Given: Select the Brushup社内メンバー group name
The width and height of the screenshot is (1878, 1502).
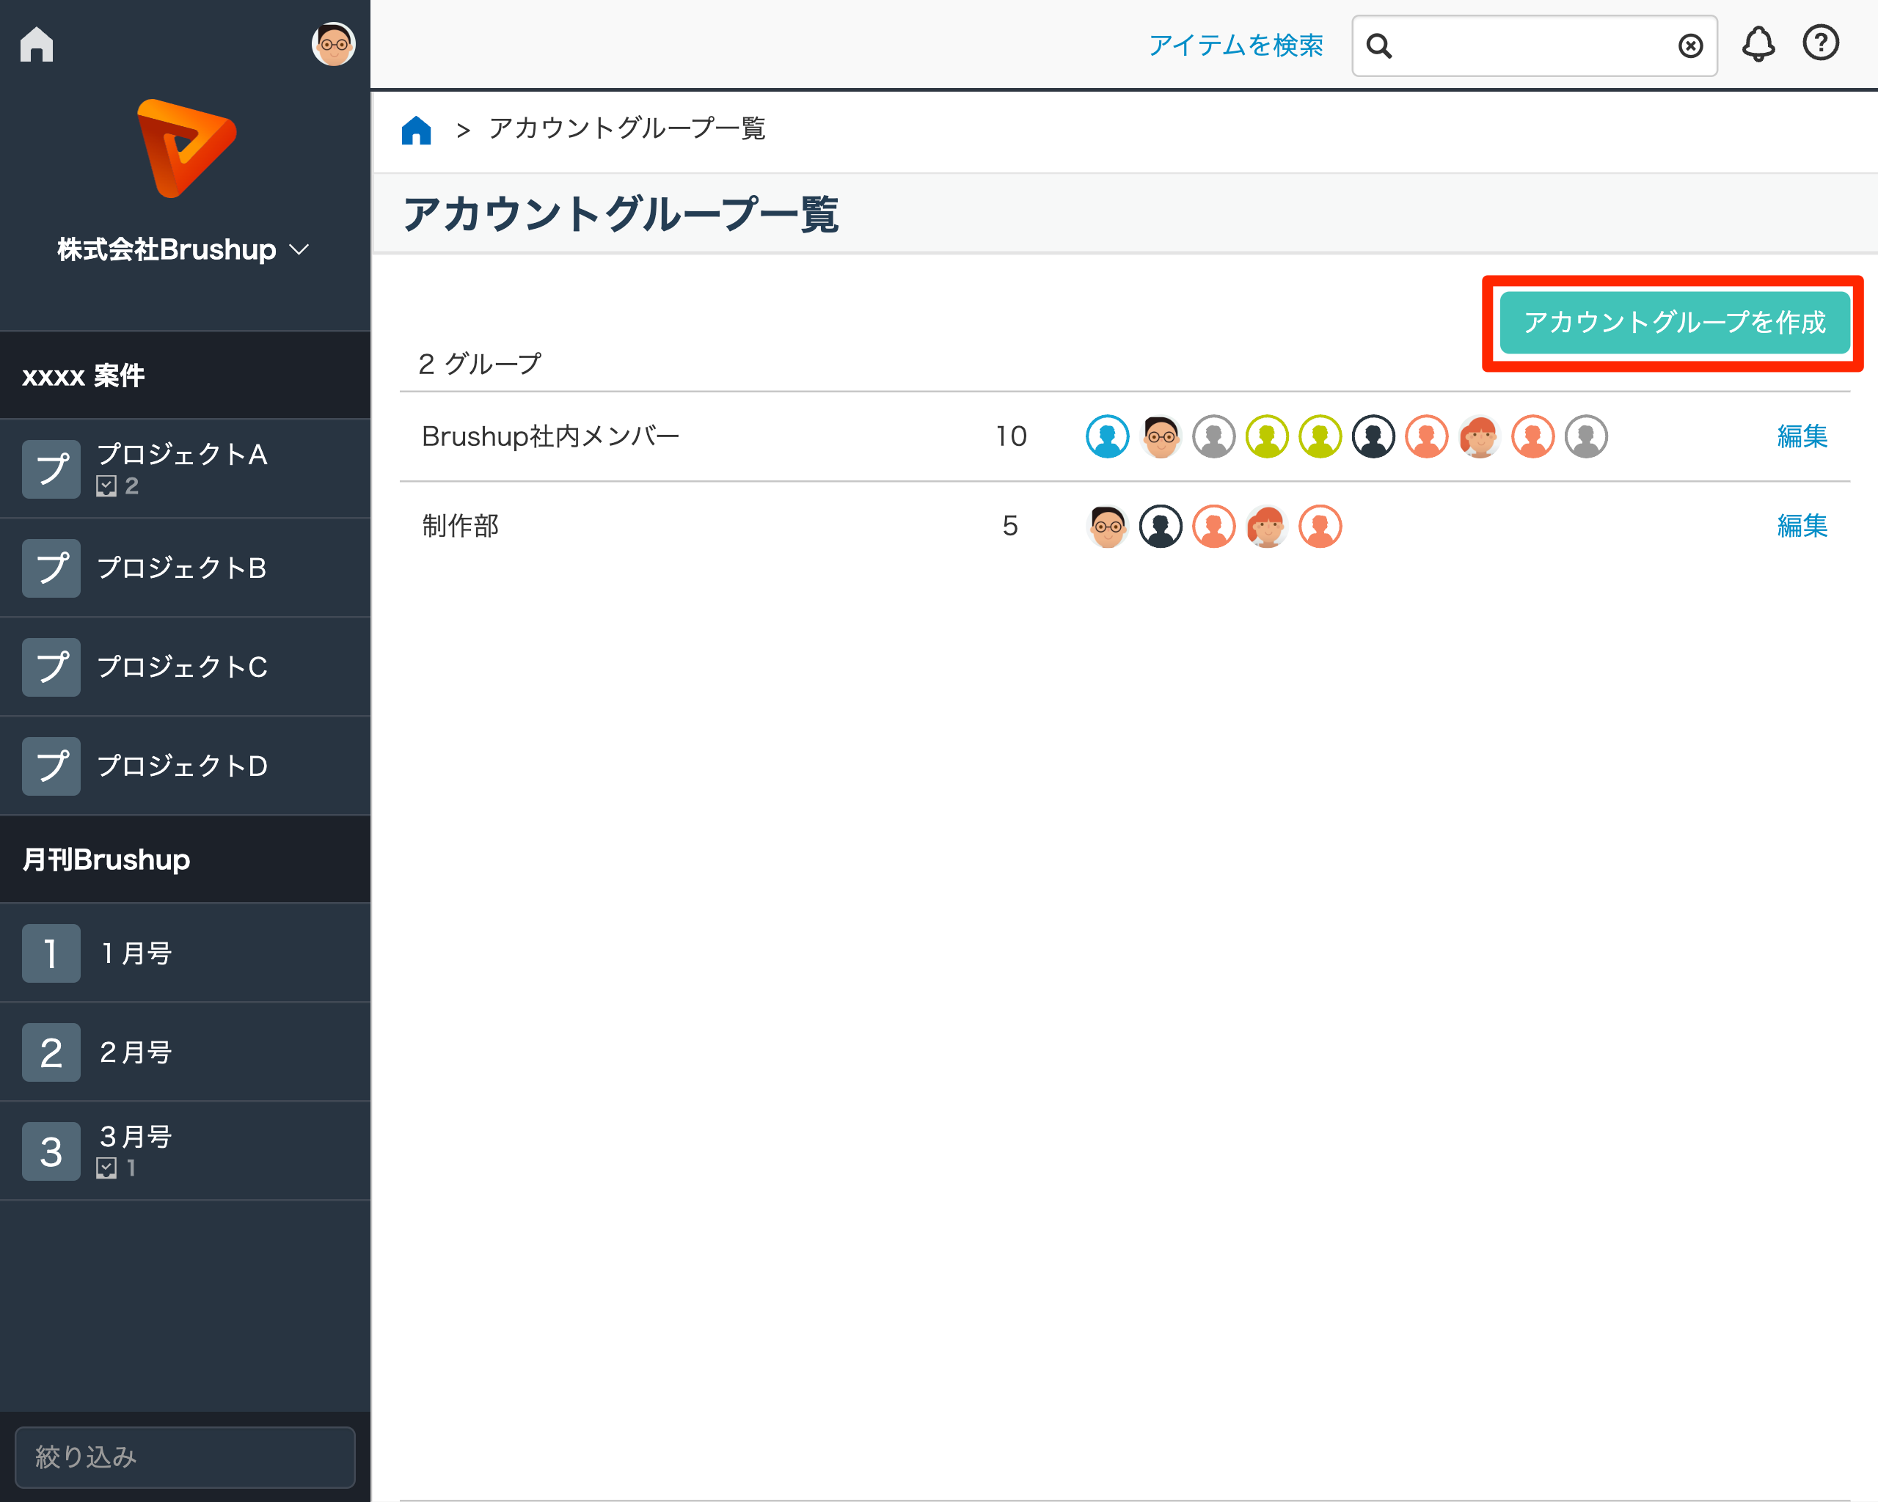Looking at the screenshot, I should pyautogui.click(x=550, y=436).
